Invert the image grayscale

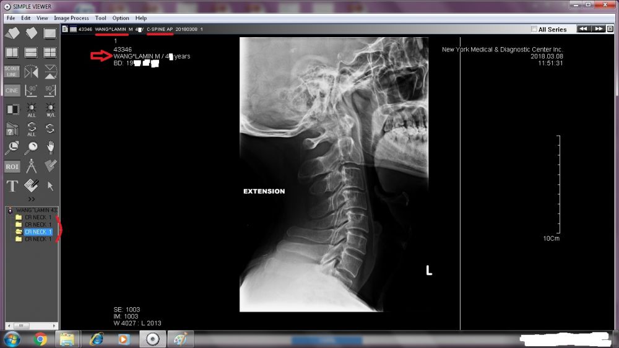[x=12, y=110]
